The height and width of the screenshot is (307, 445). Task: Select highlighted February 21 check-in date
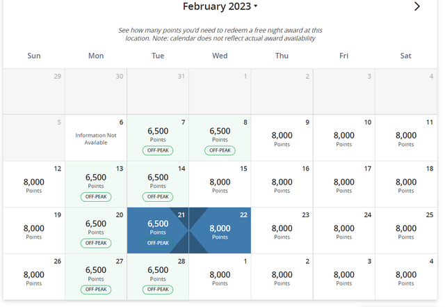click(x=158, y=230)
